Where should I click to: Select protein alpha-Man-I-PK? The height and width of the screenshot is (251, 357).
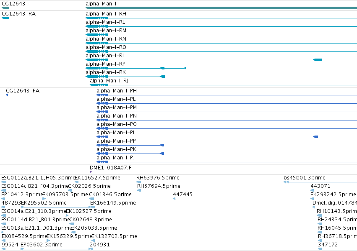pyautogui.click(x=117, y=150)
